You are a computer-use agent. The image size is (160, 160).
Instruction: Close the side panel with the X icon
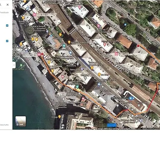pos(7,5)
